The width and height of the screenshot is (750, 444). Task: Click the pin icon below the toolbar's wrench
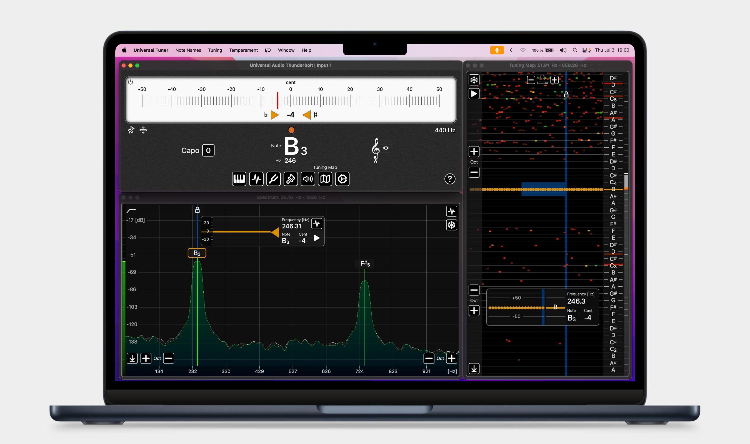pyautogui.click(x=291, y=179)
